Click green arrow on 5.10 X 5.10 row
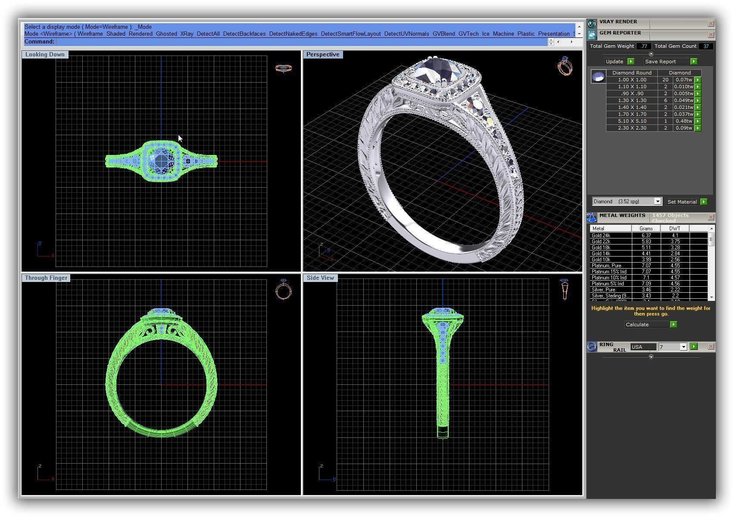Screen dimensions: 734x517 click(x=698, y=121)
